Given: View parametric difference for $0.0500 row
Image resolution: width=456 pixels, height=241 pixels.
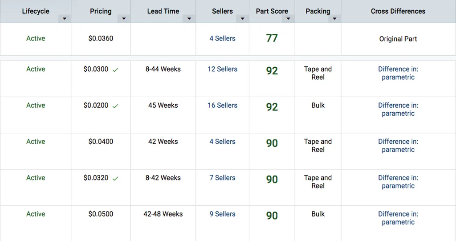Looking at the screenshot, I should pyautogui.click(x=398, y=218).
